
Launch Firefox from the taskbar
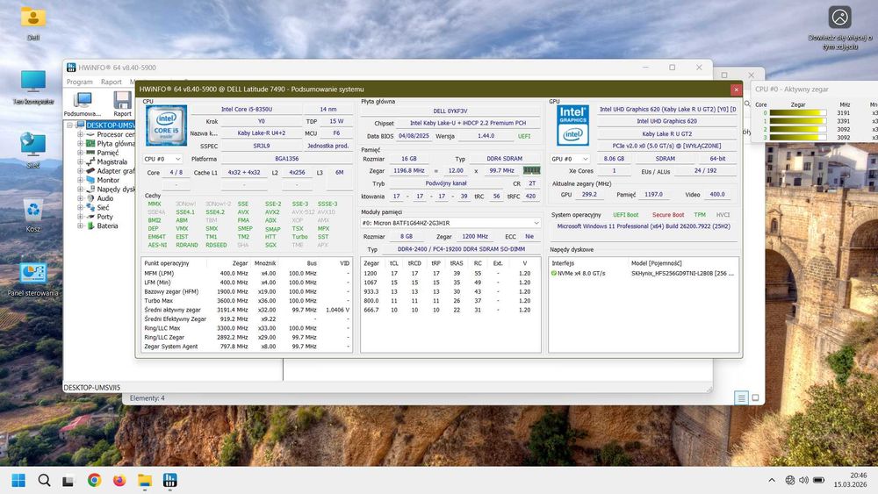(x=119, y=480)
